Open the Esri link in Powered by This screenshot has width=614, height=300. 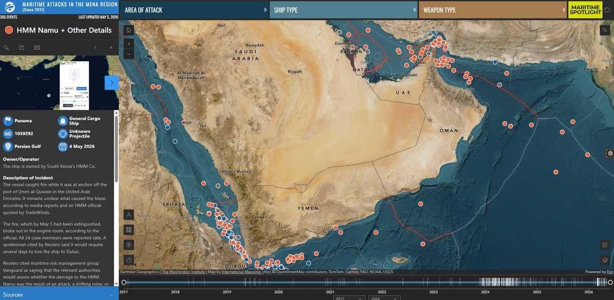coord(610,272)
